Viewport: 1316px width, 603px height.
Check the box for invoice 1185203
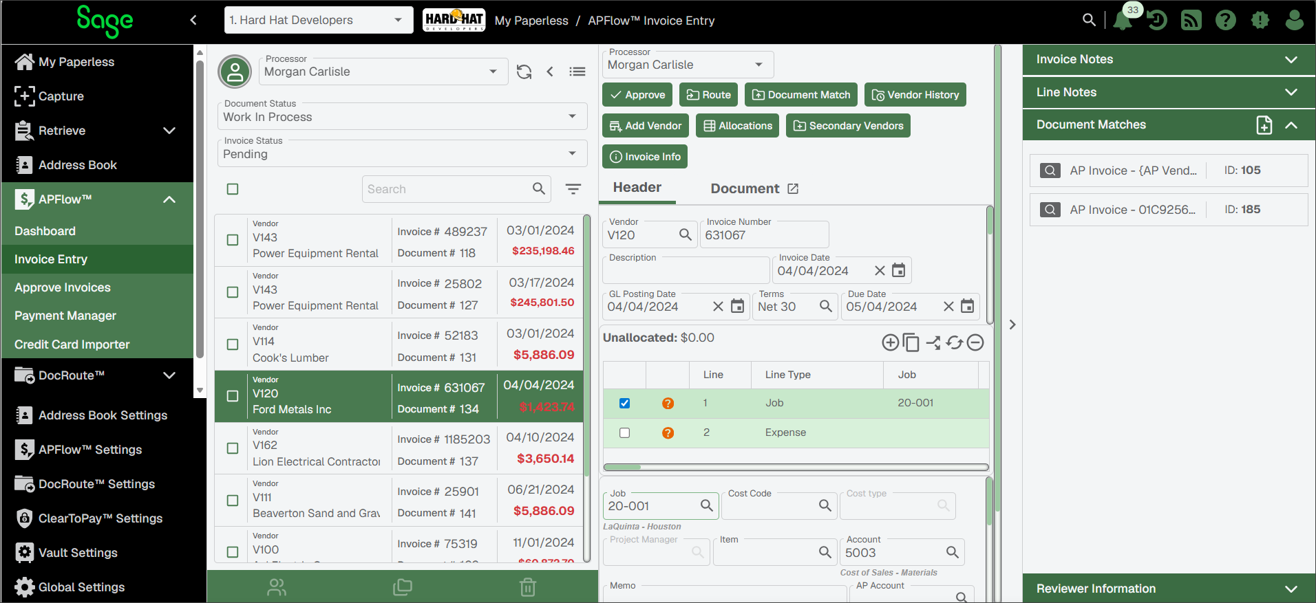tap(233, 448)
